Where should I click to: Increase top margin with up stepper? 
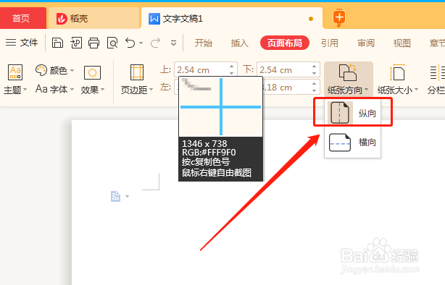click(x=232, y=67)
